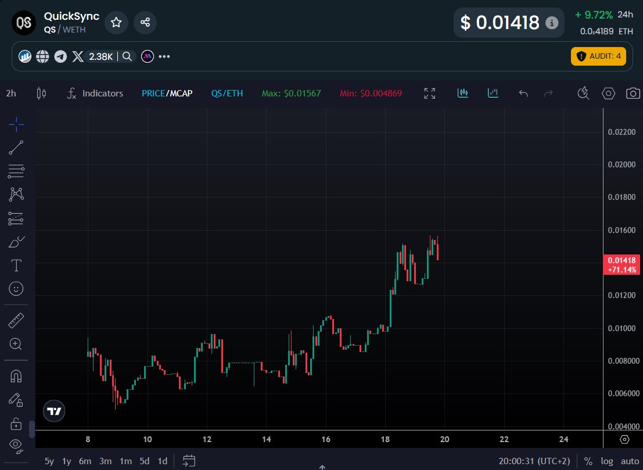
Task: Open the Indicators menu
Action: pos(95,94)
